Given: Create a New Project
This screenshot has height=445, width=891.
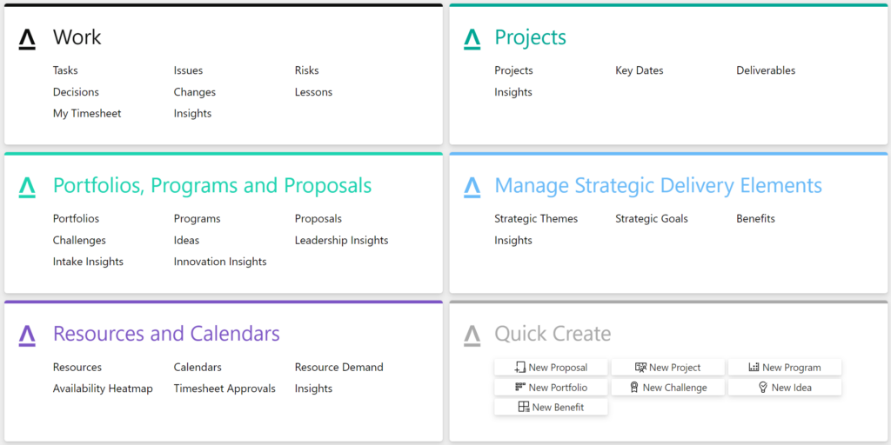Looking at the screenshot, I should (x=667, y=368).
